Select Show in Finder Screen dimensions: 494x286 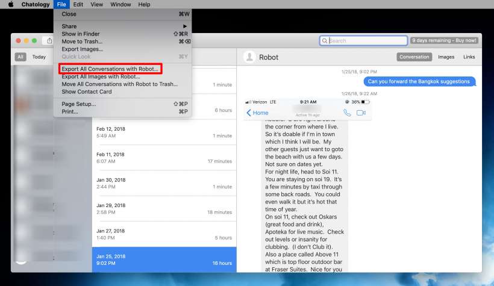click(x=122, y=34)
